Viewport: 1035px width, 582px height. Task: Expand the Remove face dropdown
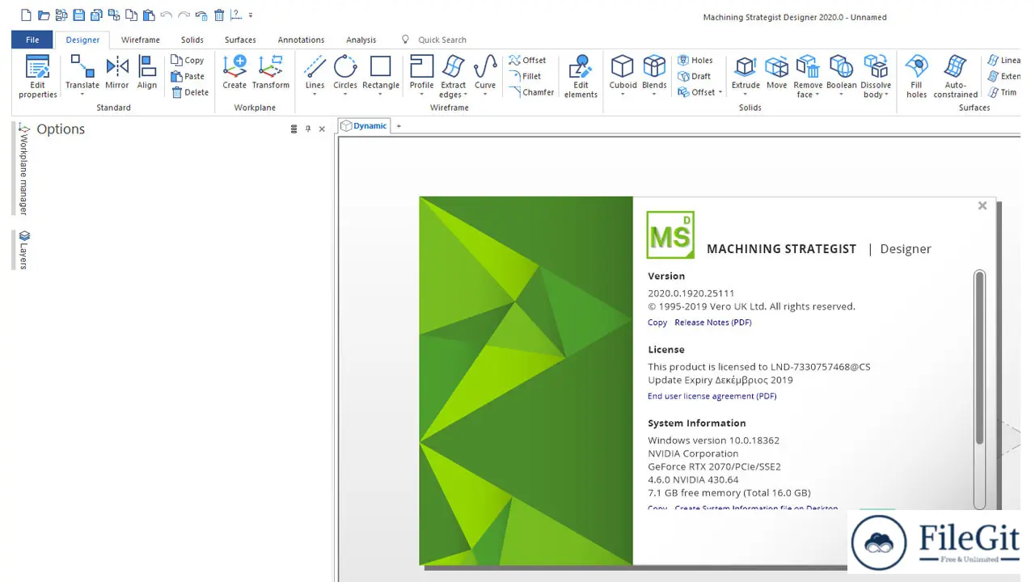click(x=817, y=95)
